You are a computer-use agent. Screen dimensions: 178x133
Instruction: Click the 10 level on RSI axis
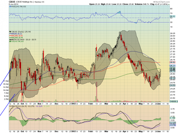coord(171,27)
